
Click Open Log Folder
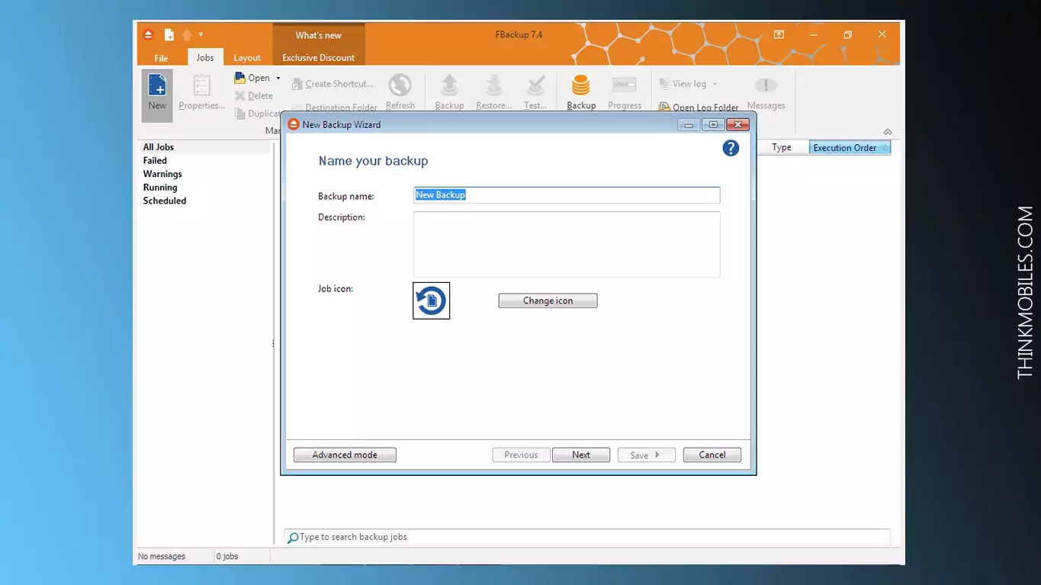(698, 108)
